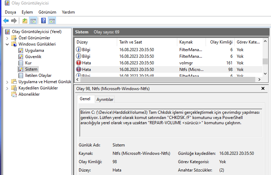Click the Forward arrow toolbar icon
This screenshot has height=175, width=271.
14,21
